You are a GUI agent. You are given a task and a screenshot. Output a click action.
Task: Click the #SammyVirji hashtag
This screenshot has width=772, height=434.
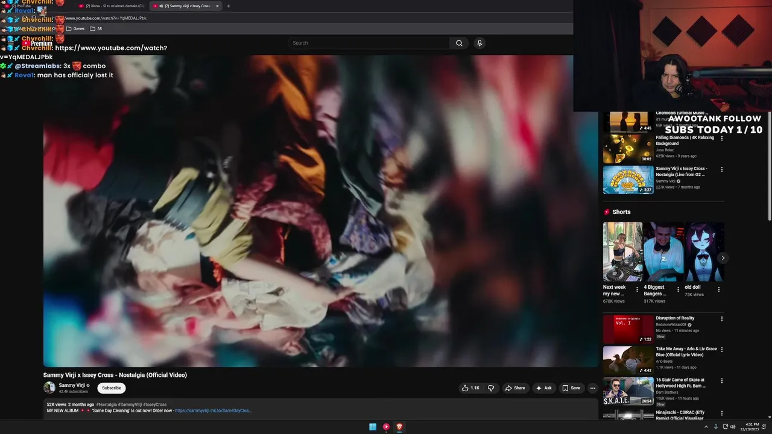pos(130,404)
